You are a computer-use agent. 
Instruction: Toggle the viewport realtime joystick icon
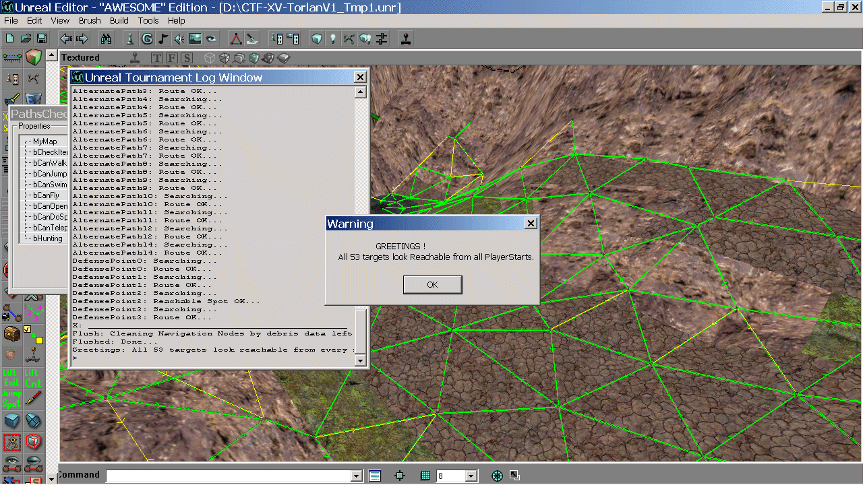coord(136,58)
